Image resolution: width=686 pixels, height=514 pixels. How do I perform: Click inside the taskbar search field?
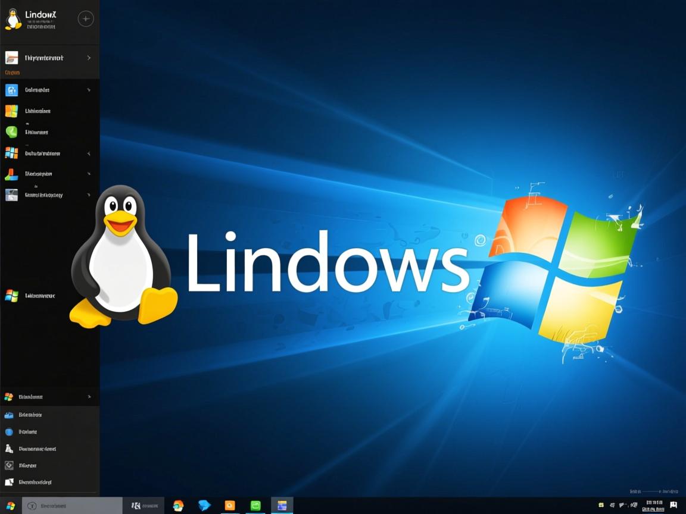[71, 505]
